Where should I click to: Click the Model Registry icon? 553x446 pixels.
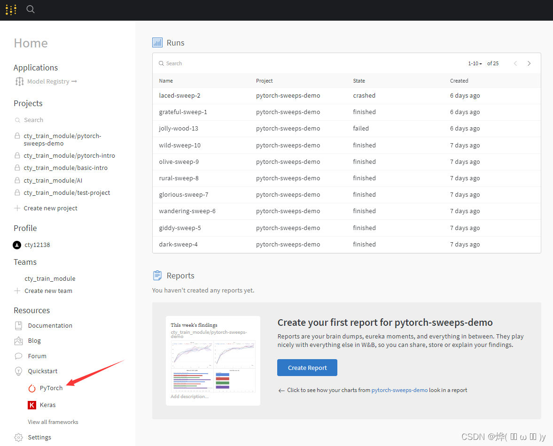(19, 81)
